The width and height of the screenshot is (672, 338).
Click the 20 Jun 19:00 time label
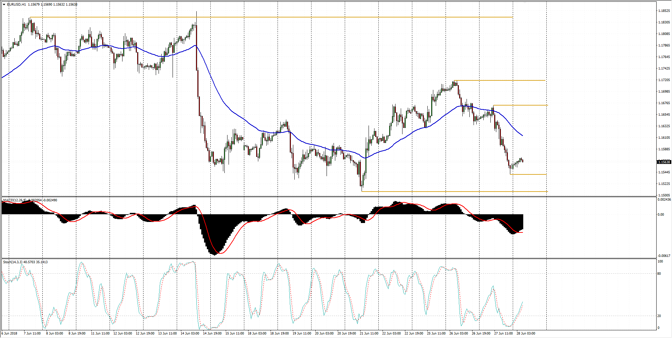[346, 333]
